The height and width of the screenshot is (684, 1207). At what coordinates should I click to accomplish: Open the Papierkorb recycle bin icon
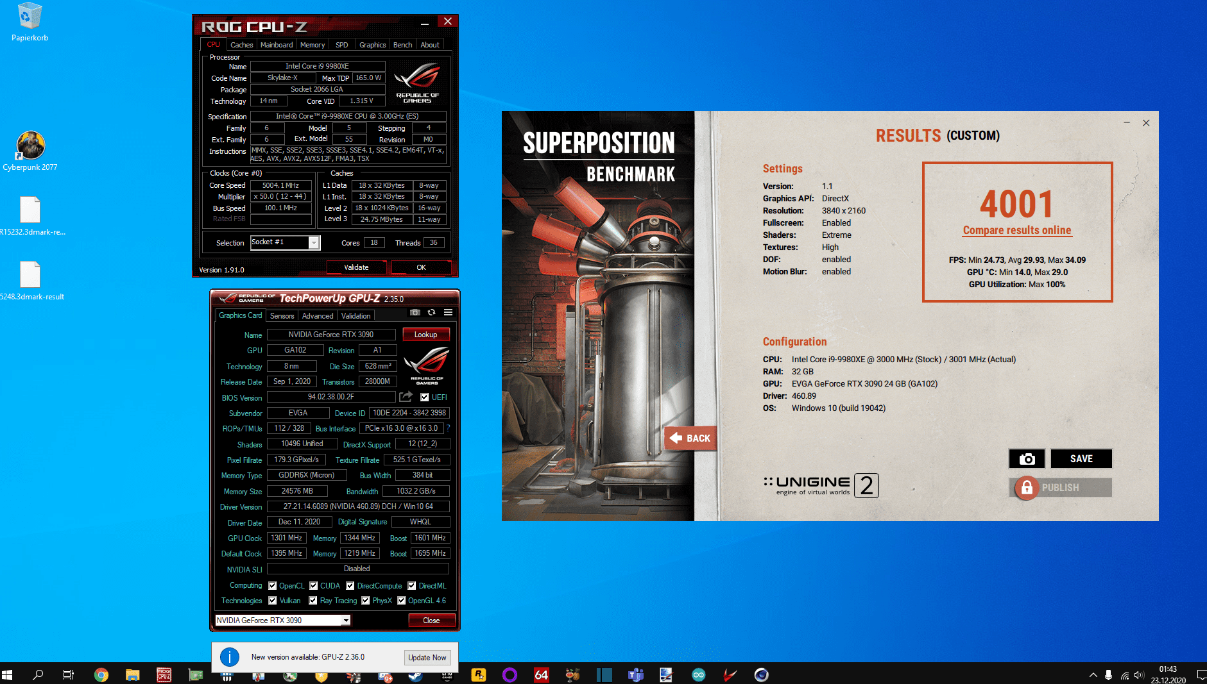[30, 22]
